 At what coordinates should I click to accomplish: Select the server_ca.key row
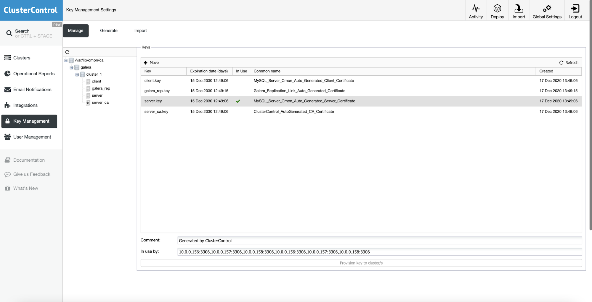tap(361, 111)
